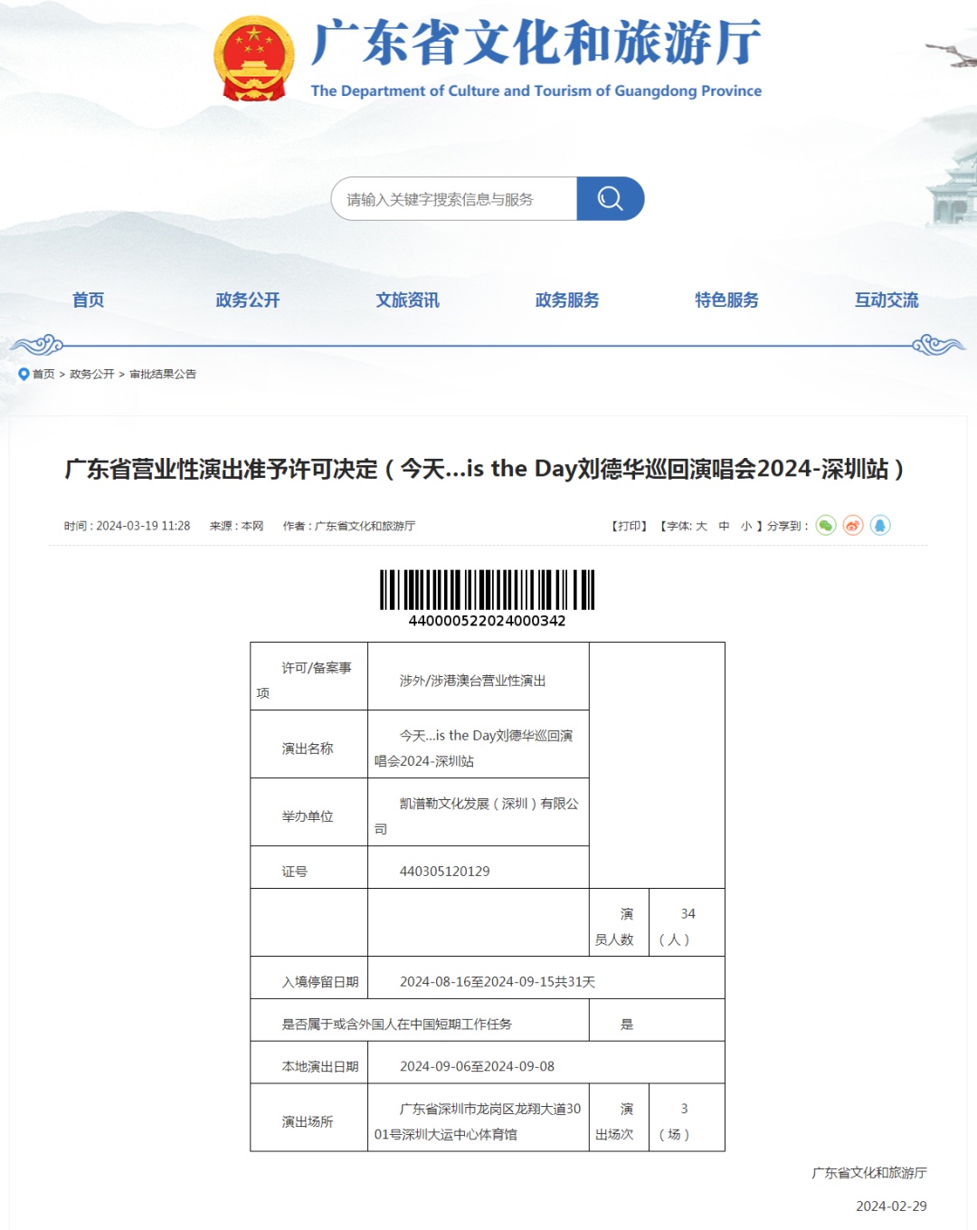Open the 文旅资讯 navigation menu
977x1230 pixels.
pyautogui.click(x=408, y=300)
